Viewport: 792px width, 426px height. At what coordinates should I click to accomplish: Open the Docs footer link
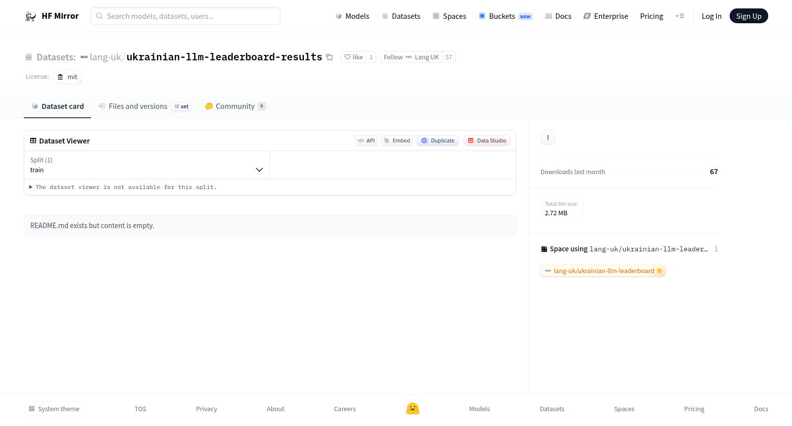point(761,409)
